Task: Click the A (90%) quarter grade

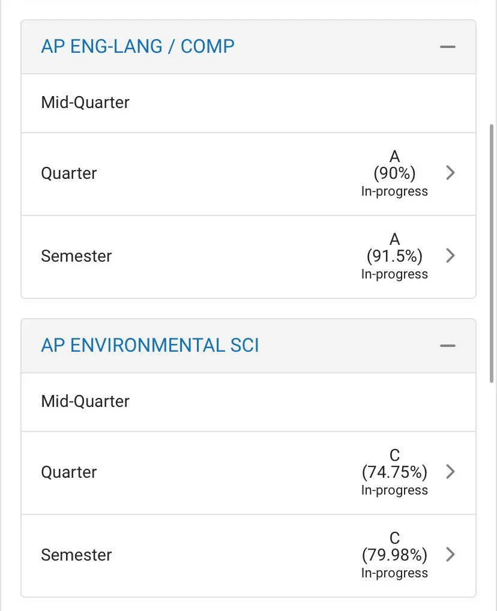Action: point(394,166)
